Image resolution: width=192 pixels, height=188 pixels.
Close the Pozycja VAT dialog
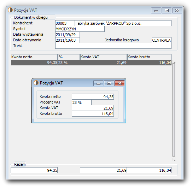120,83
